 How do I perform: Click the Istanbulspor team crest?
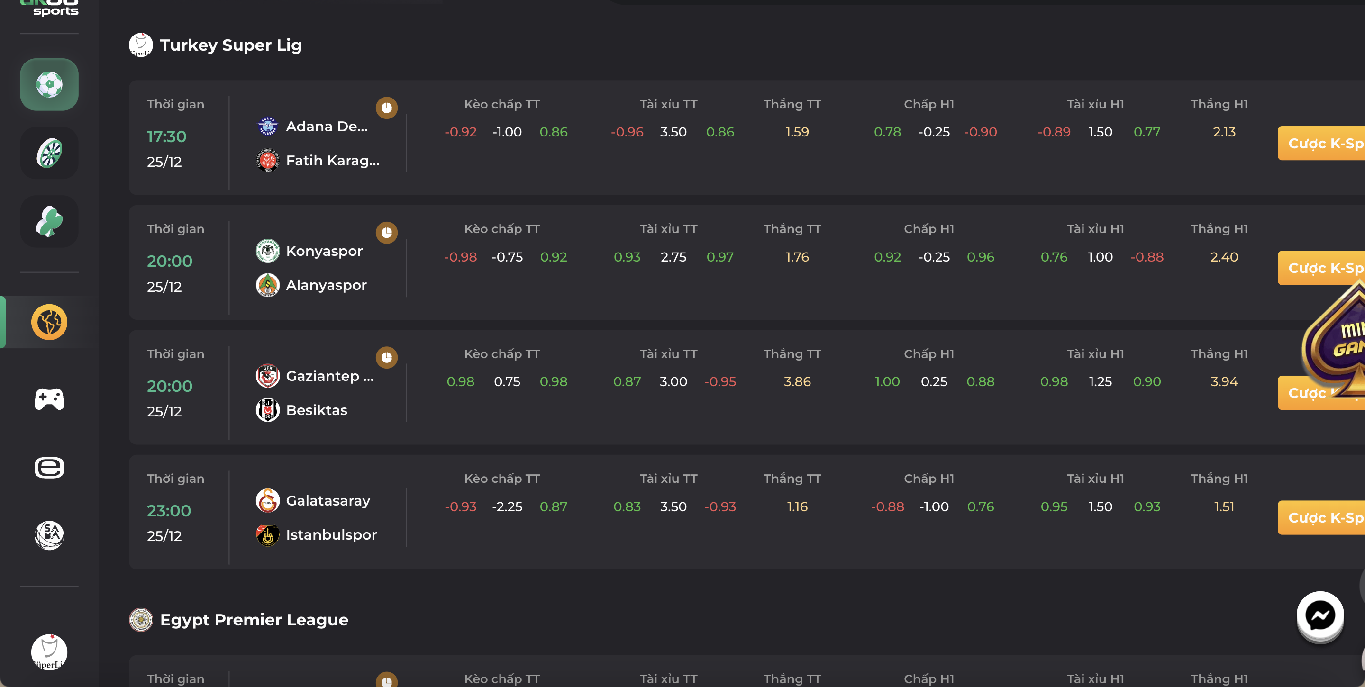click(x=268, y=535)
